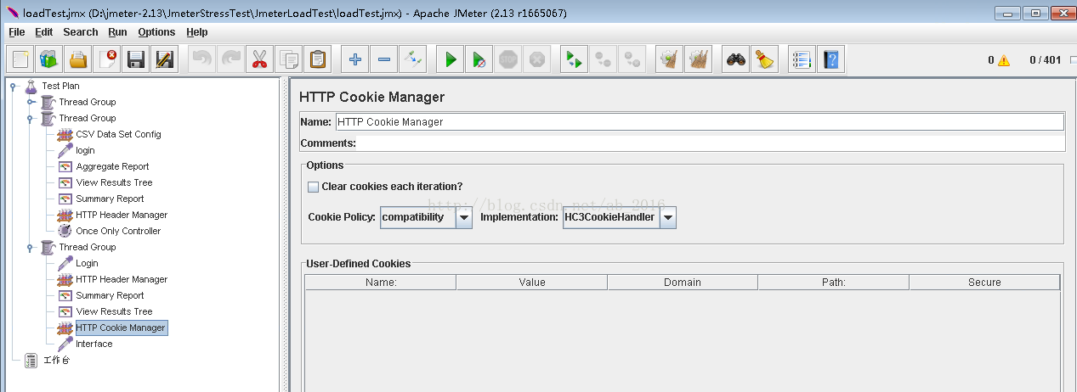The image size is (1077, 392).
Task: Click the Clear broom icon
Action: (x=670, y=59)
